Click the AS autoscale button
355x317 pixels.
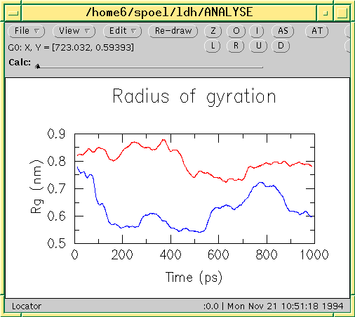click(283, 31)
